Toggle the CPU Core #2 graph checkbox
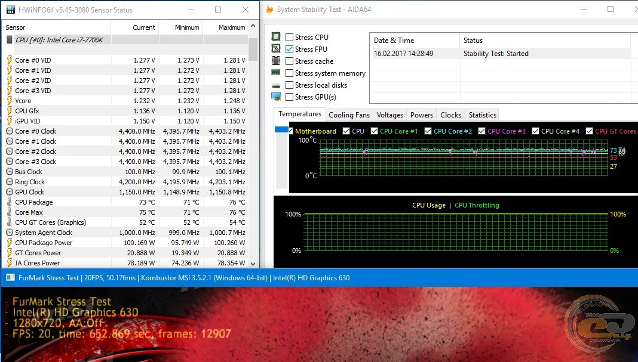The height and width of the screenshot is (362, 638). [x=428, y=131]
